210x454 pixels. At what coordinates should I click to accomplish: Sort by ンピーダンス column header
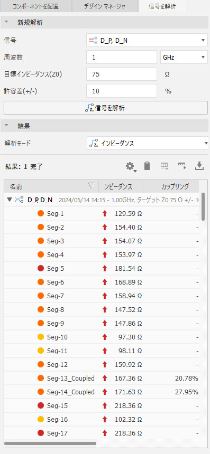121,186
